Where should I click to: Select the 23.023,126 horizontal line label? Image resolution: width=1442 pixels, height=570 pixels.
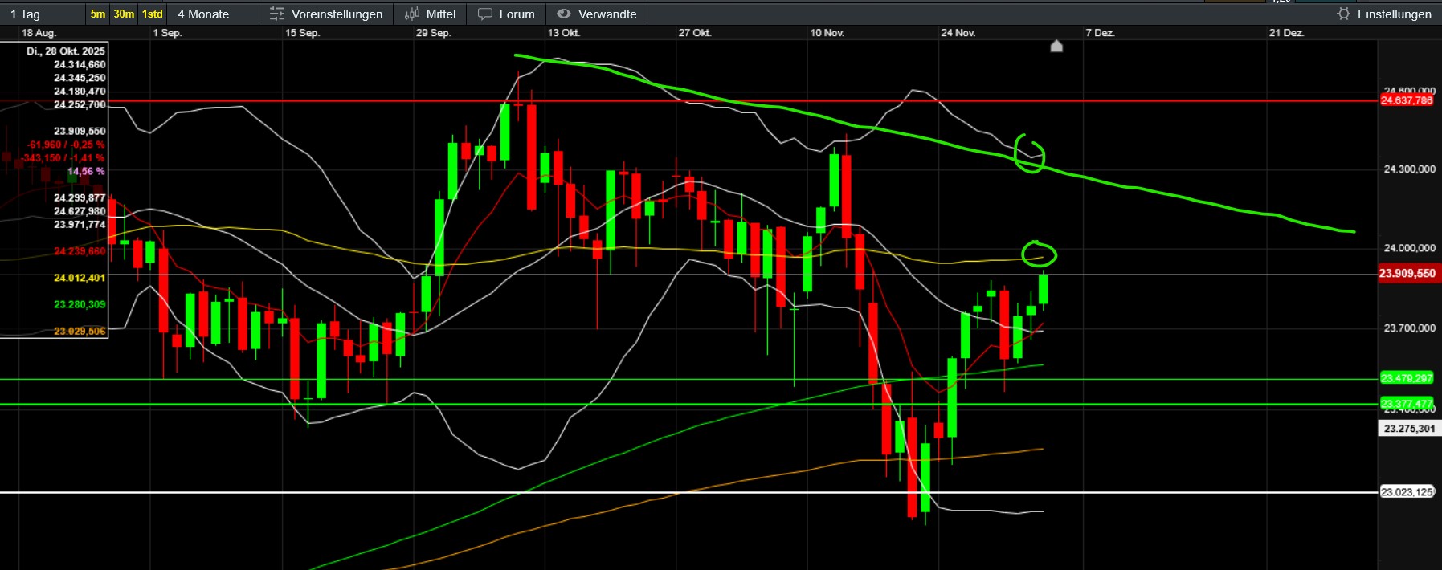[1407, 492]
